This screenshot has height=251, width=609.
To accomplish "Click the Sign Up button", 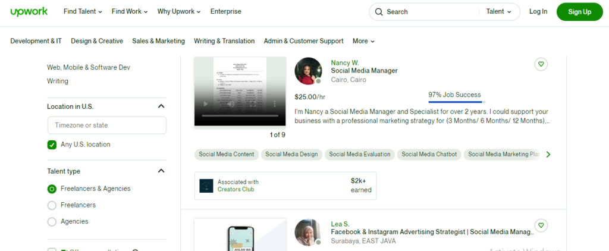I will (579, 12).
